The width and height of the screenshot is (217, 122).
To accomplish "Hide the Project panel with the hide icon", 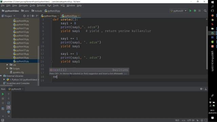I will coord(37,16).
